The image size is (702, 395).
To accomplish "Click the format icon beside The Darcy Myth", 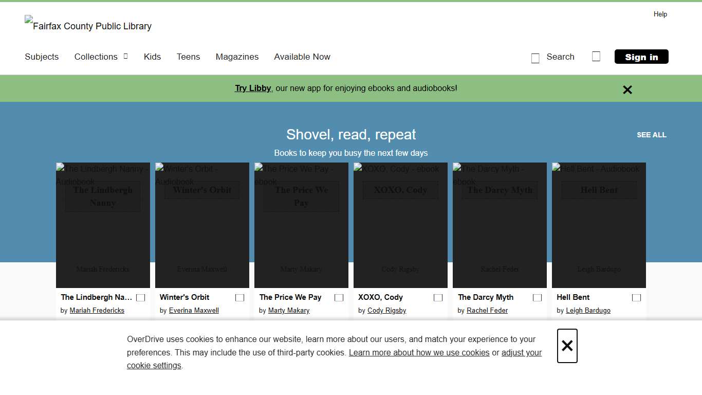I will (537, 297).
